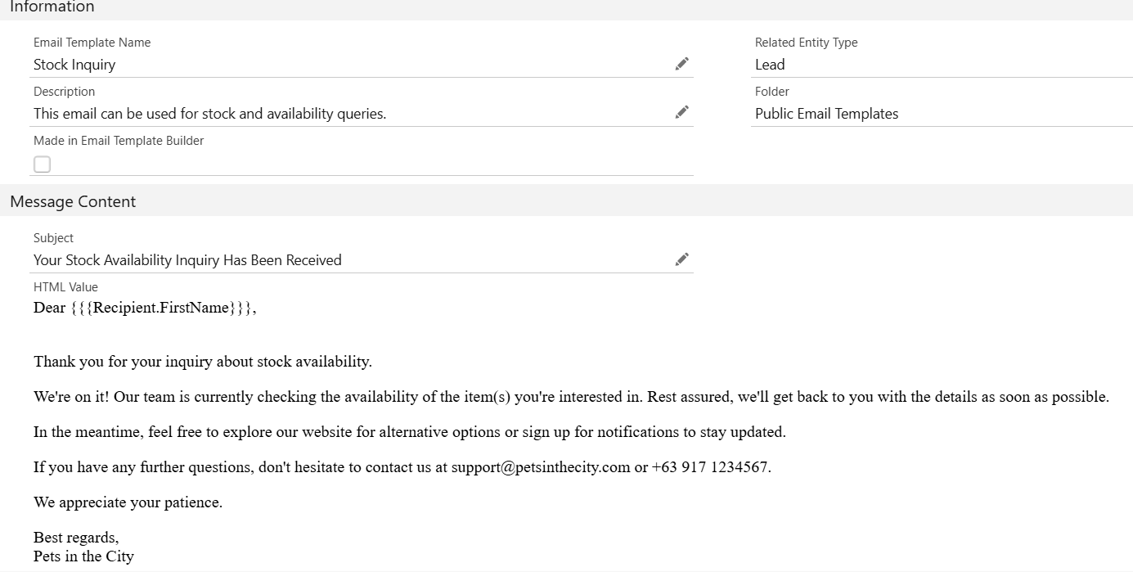Toggle the Made in Email Template Builder checkbox
The width and height of the screenshot is (1133, 572).
(x=43, y=164)
